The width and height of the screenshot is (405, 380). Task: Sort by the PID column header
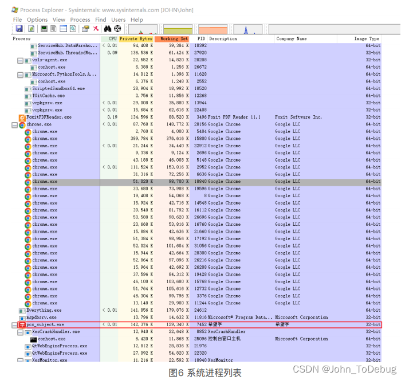click(199, 39)
